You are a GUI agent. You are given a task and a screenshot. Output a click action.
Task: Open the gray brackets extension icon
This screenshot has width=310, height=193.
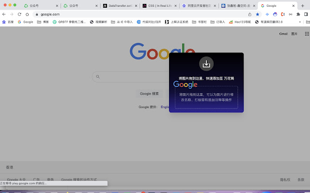[x=291, y=14]
